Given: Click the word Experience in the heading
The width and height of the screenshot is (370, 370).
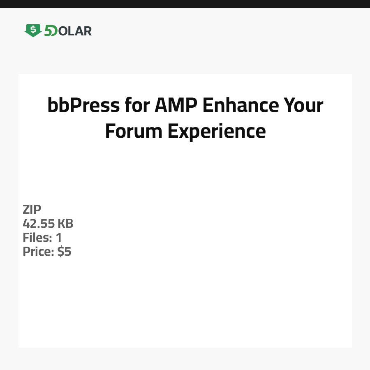Looking at the screenshot, I should click(x=216, y=132).
